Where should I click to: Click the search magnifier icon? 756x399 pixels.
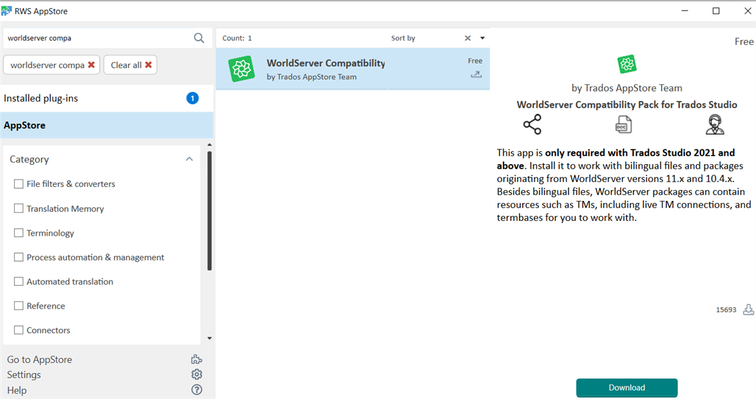199,38
